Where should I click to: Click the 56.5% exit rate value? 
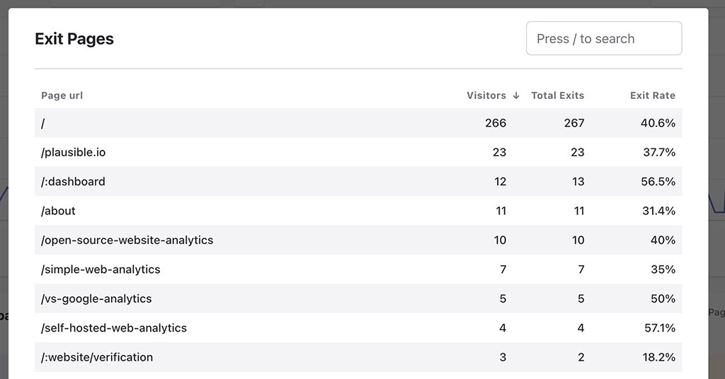658,182
